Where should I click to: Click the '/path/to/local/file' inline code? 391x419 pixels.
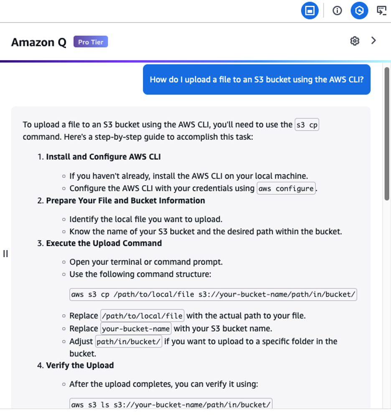point(142,316)
